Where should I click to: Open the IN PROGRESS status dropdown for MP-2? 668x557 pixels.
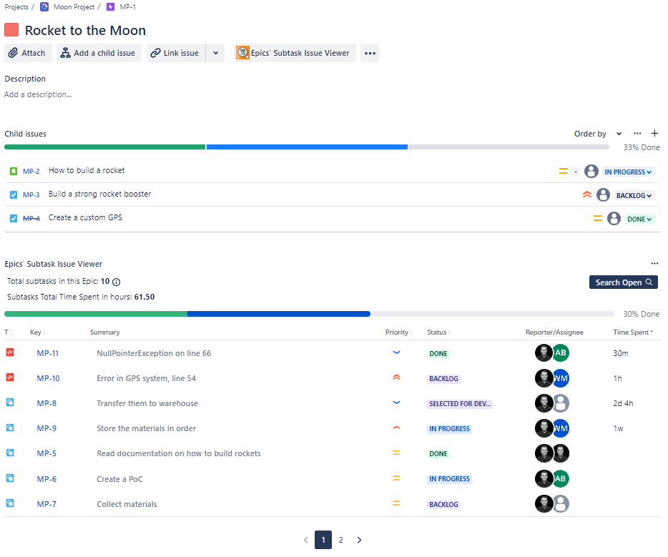coord(627,171)
